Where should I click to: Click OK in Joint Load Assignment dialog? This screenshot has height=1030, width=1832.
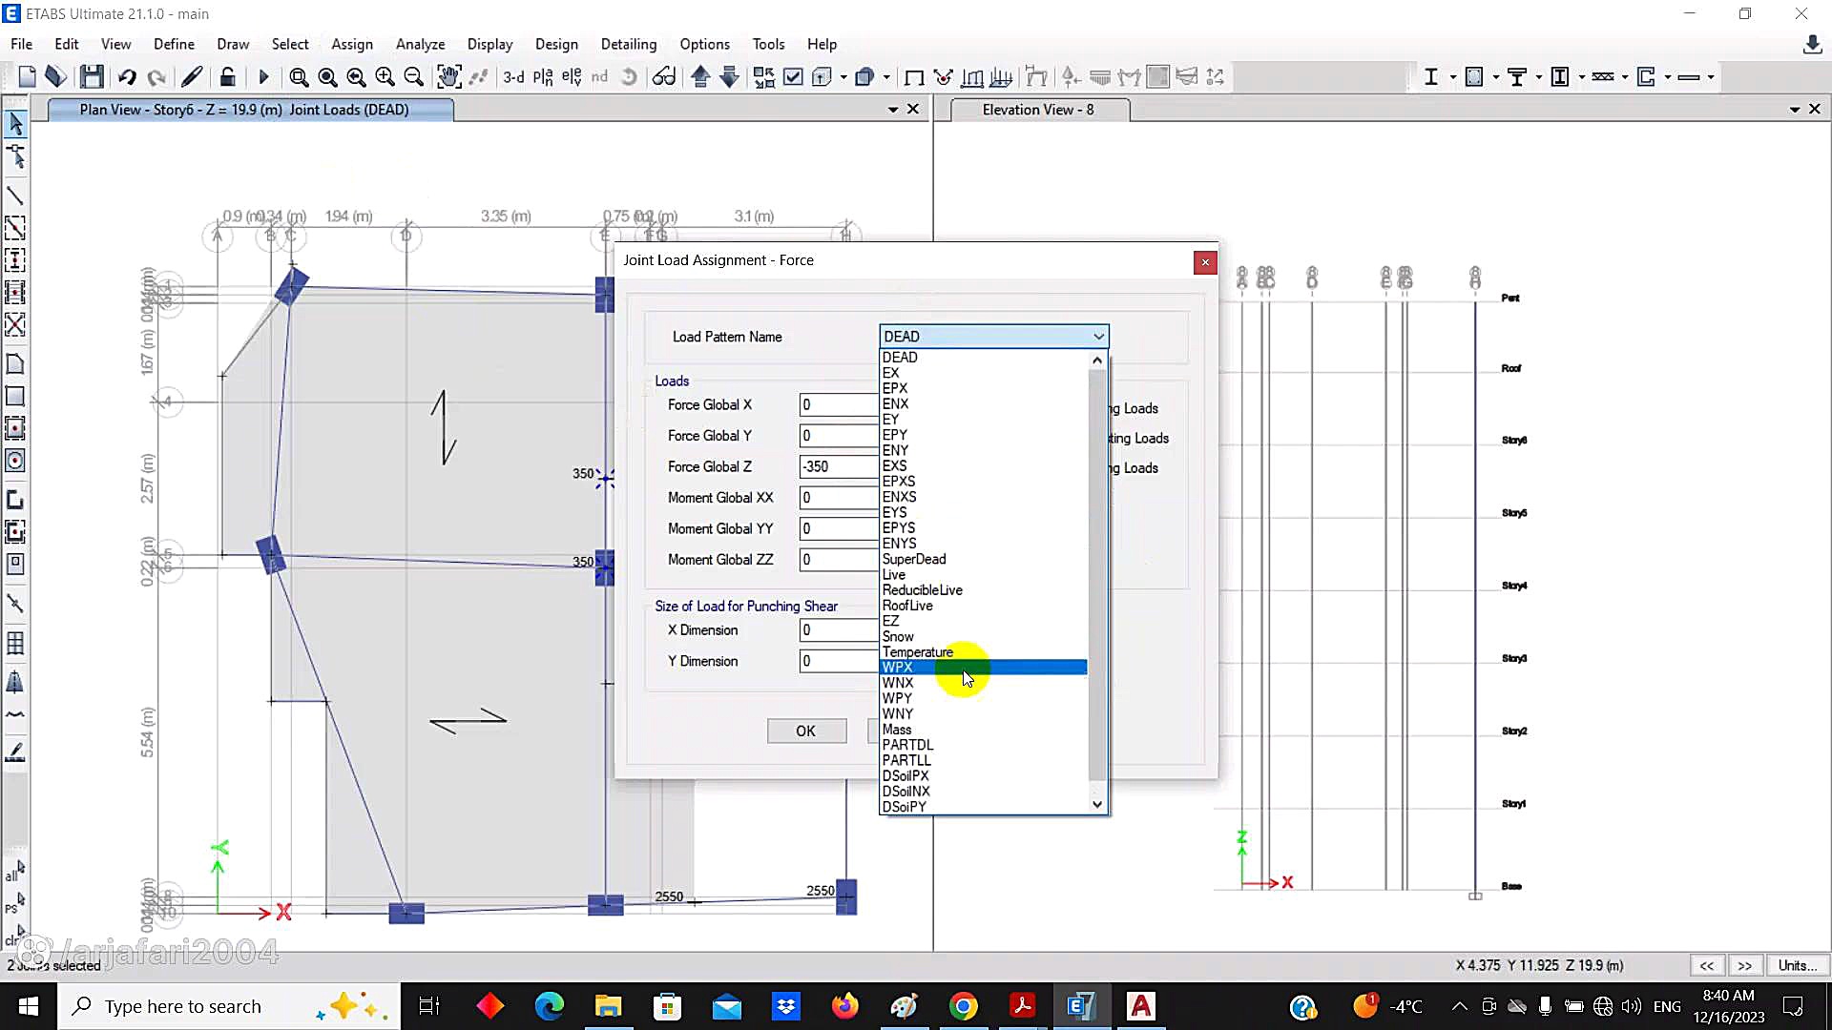[806, 731]
